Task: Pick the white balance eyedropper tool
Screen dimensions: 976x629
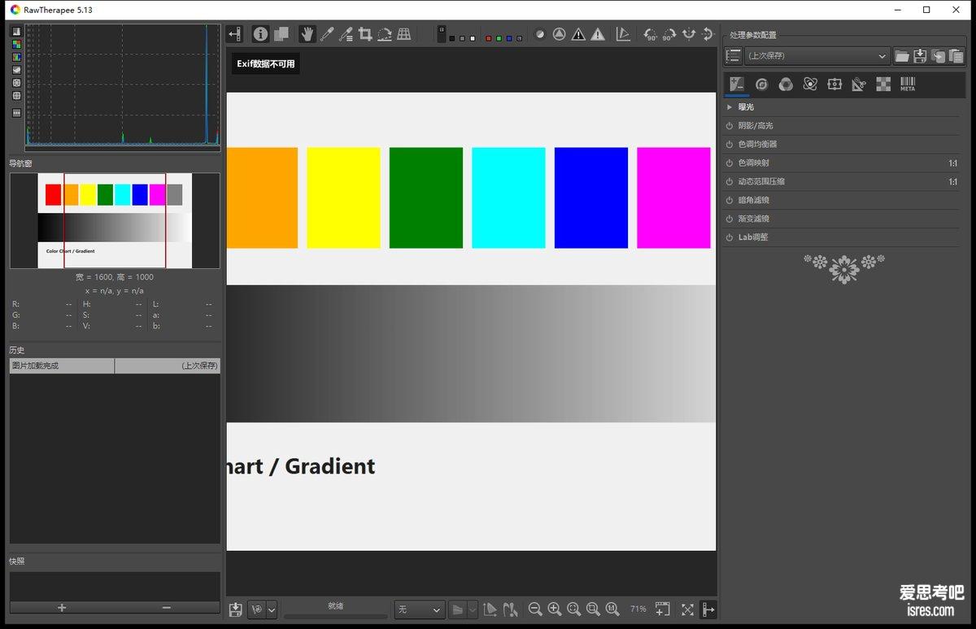Action: 326,34
